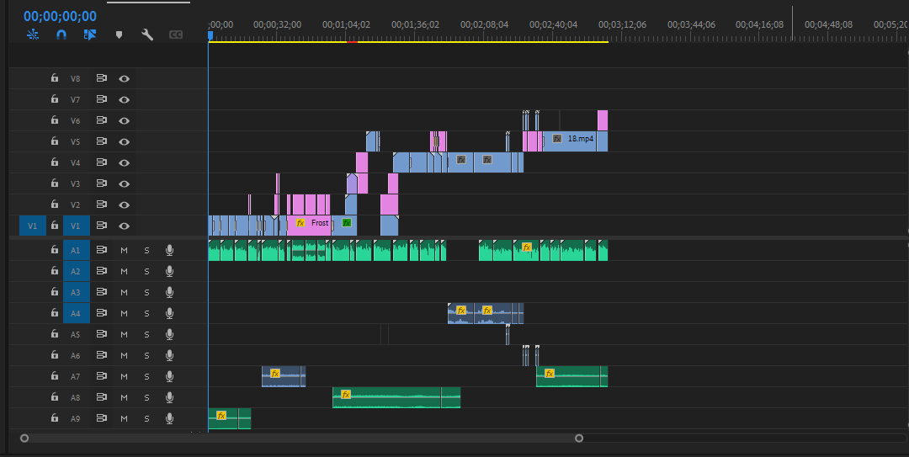Click playhead marker at timeline start
The width and height of the screenshot is (909, 457).
coord(210,35)
